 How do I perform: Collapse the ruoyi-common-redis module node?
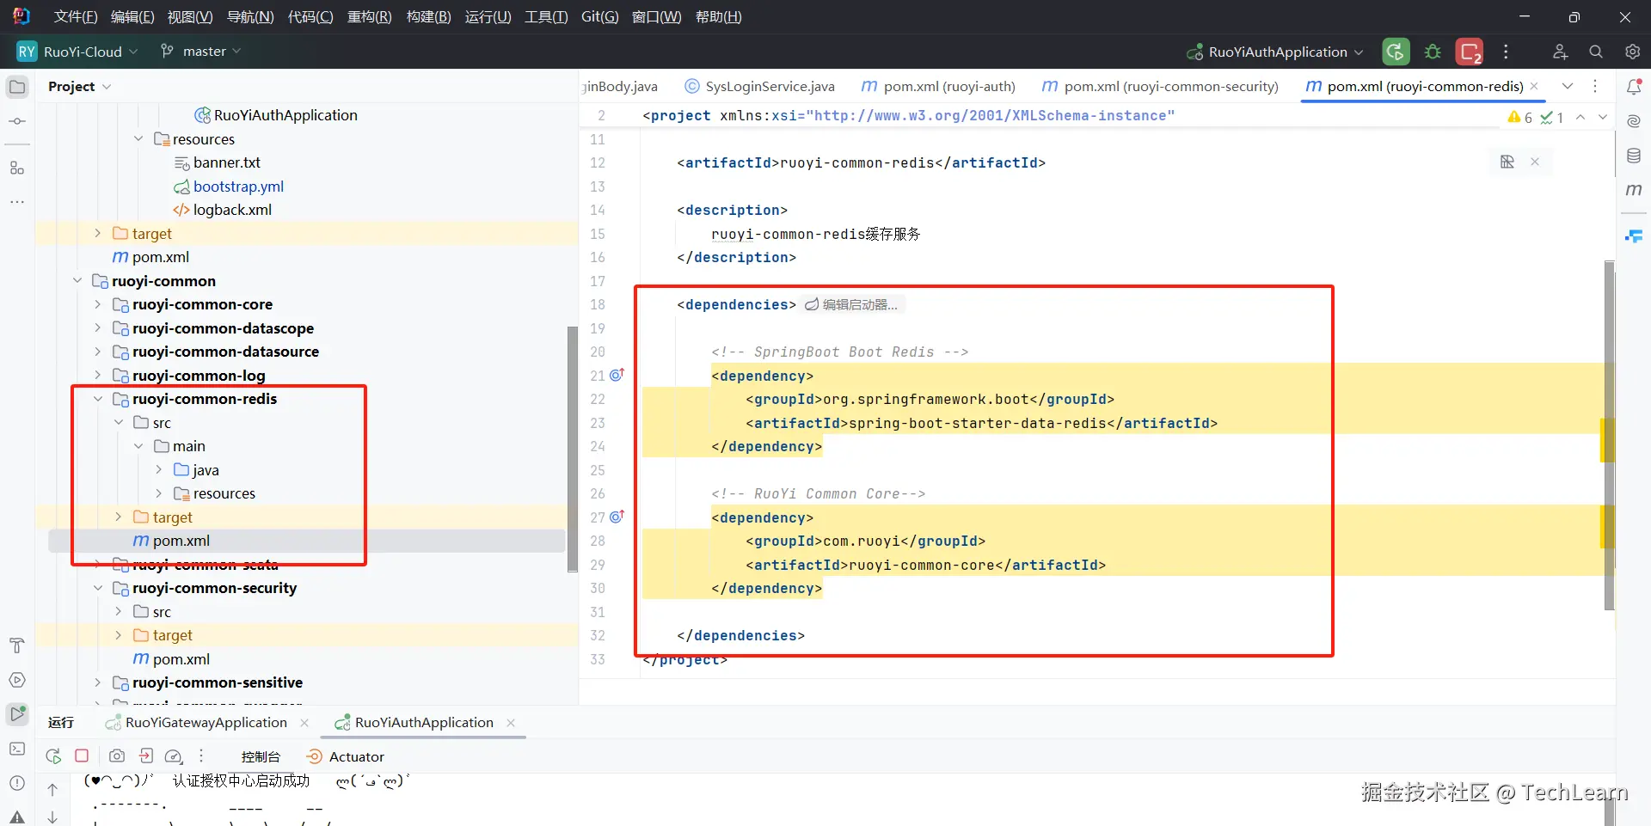[x=98, y=399]
